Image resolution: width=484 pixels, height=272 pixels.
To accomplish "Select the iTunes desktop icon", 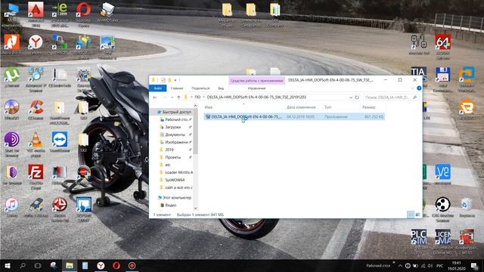I will coord(11,207).
